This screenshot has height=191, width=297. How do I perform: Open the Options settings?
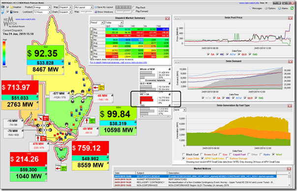pyautogui.click(x=270, y=8)
